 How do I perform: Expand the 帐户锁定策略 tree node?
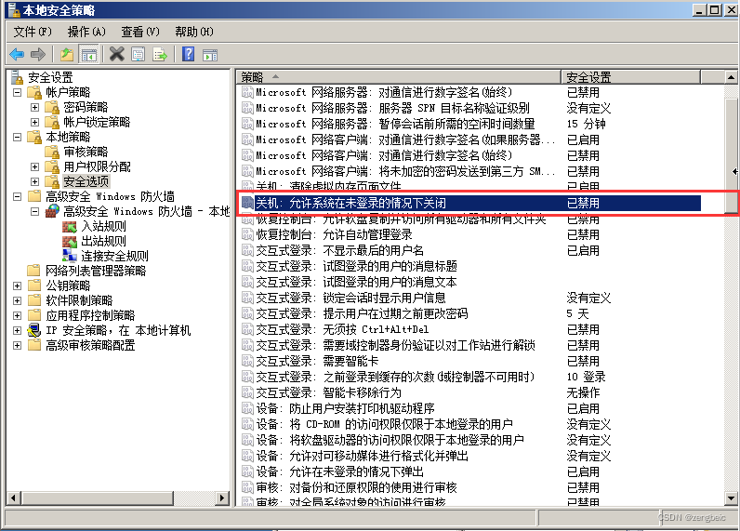point(35,122)
